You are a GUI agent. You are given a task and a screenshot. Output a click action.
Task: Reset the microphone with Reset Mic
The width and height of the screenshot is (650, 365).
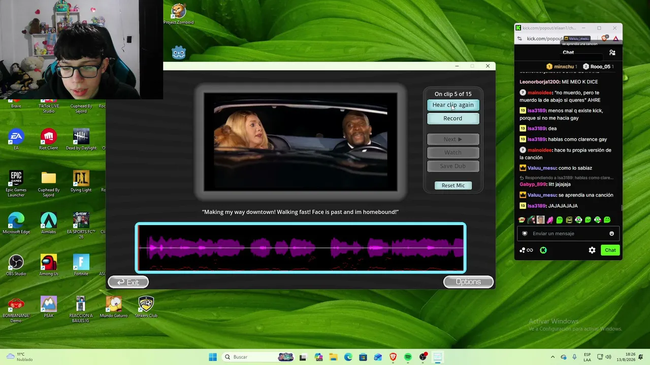(453, 186)
